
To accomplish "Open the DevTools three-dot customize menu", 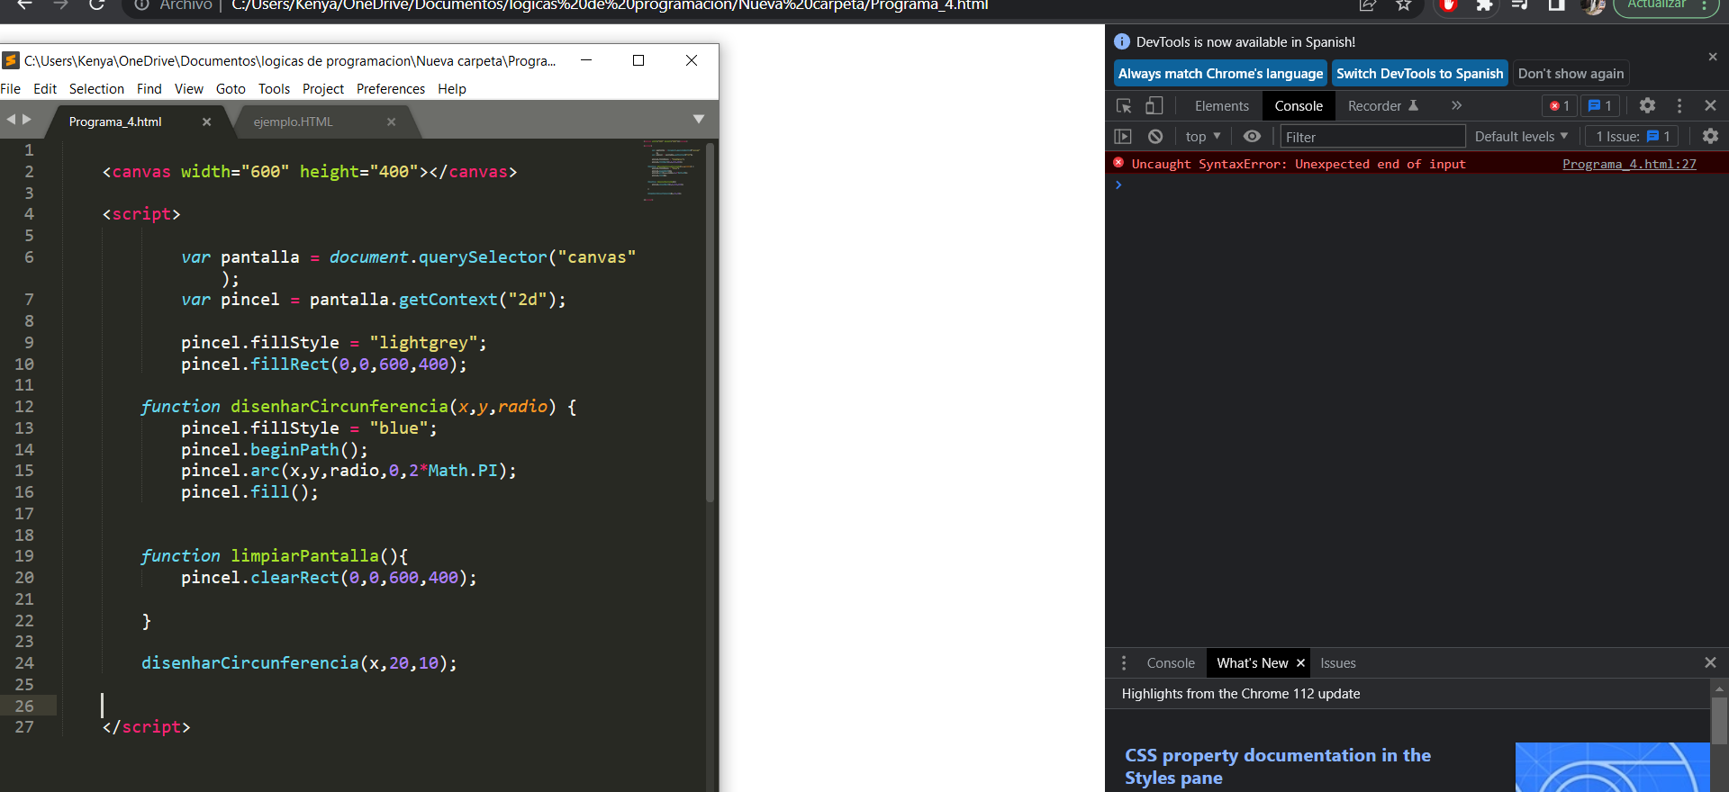I will coord(1679,105).
